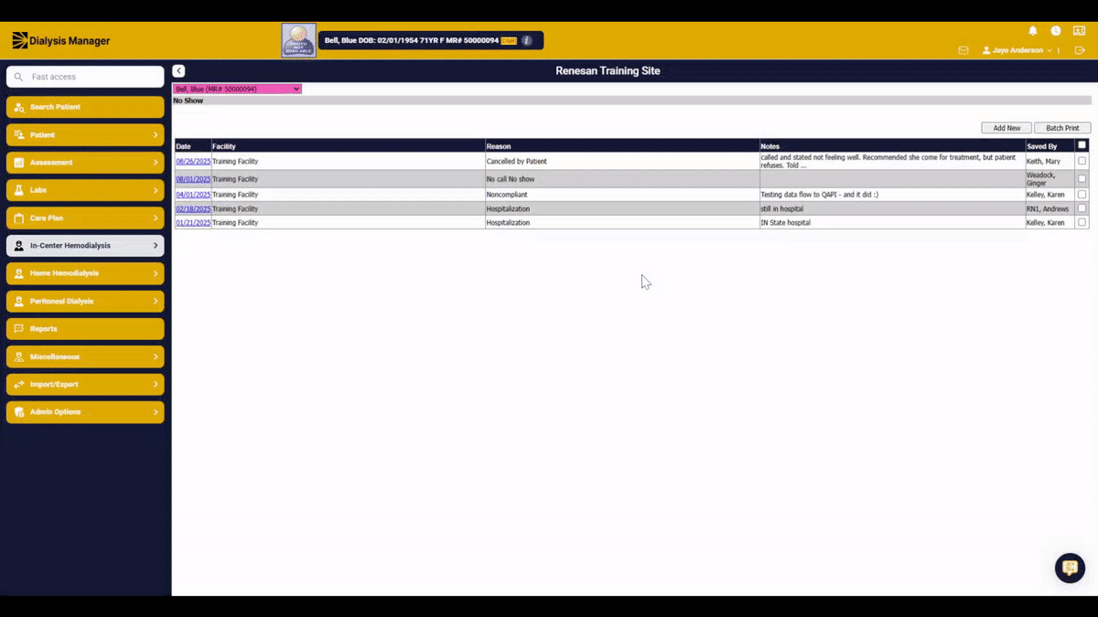This screenshot has height=617, width=1098.
Task: Open the 04/01/2025 date link
Action: pos(193,195)
